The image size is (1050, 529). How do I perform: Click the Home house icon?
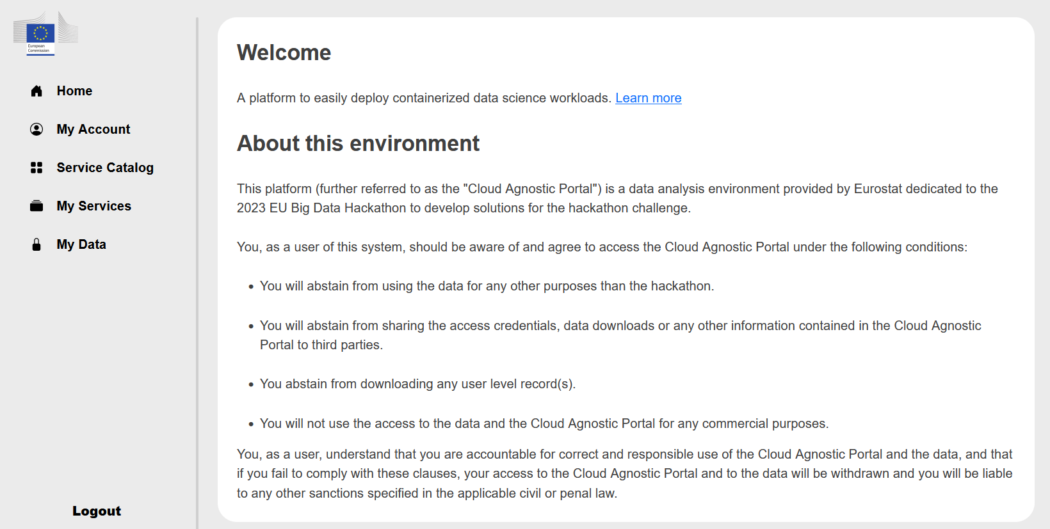[36, 91]
